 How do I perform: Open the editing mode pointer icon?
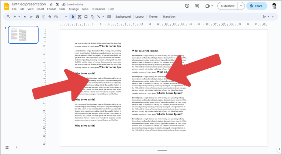click(x=264, y=17)
